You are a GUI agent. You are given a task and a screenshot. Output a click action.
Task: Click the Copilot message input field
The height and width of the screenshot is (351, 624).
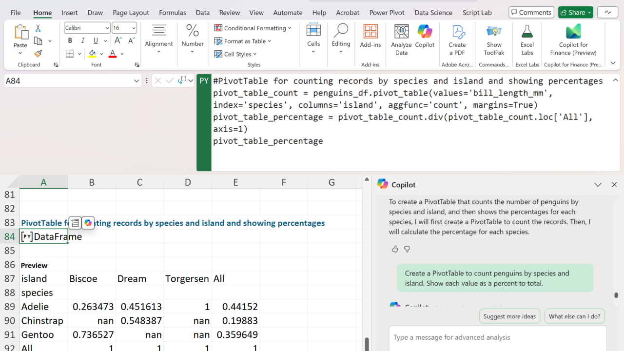(x=497, y=337)
